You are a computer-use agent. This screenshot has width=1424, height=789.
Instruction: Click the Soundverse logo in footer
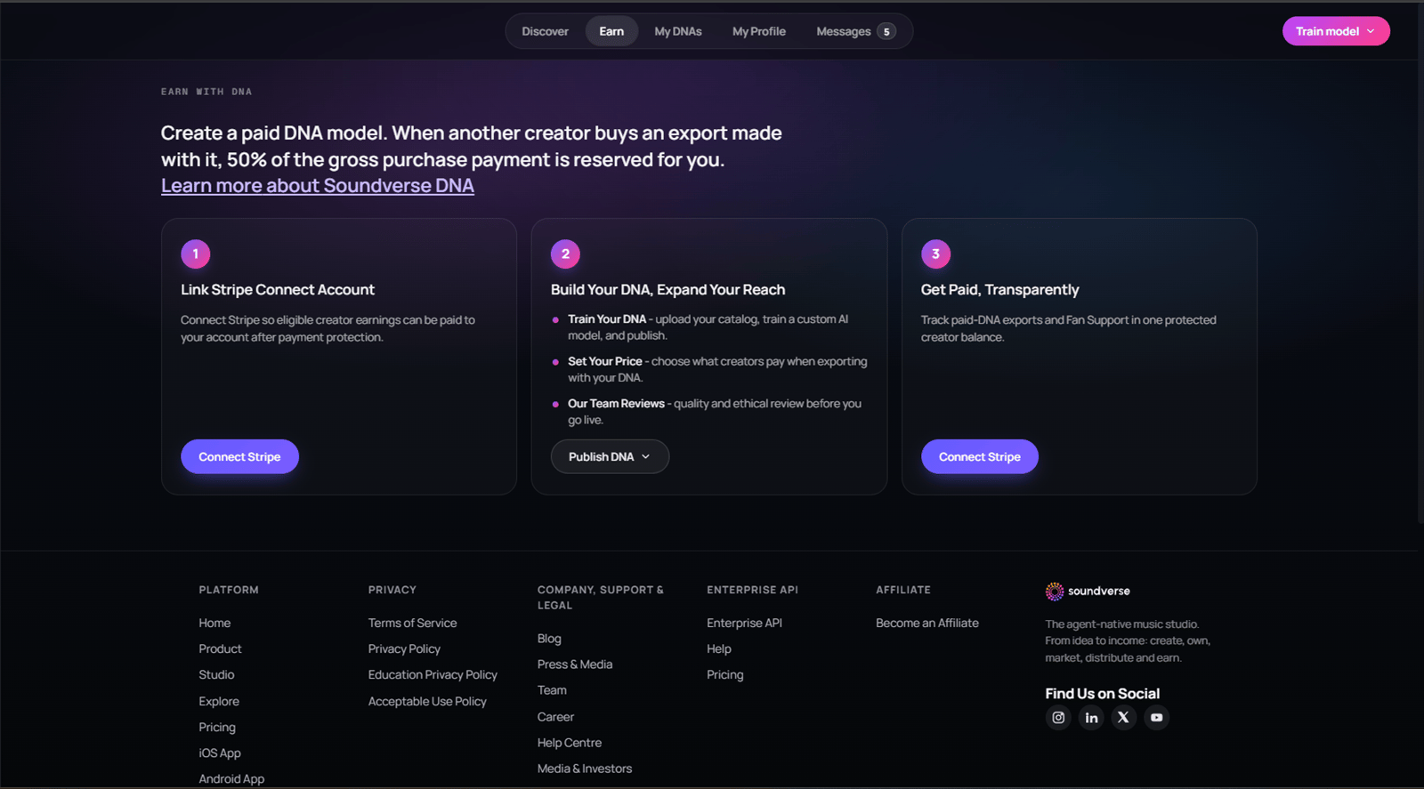coord(1088,592)
